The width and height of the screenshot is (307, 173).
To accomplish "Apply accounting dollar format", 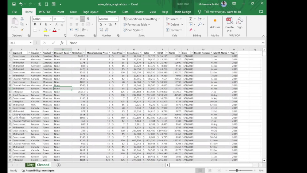I will point(101,24).
